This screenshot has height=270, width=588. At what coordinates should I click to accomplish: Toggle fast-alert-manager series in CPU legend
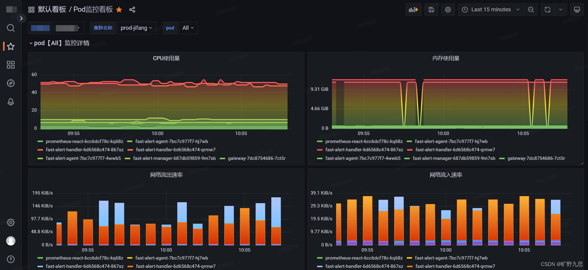tap(174, 158)
